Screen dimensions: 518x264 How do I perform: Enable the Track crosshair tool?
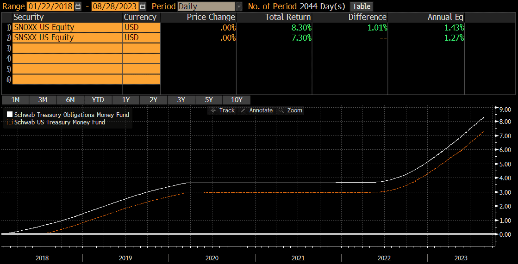222,111
